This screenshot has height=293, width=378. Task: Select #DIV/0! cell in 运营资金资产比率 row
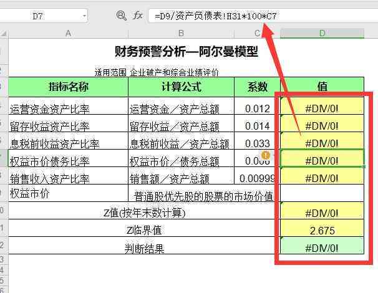[322, 105]
